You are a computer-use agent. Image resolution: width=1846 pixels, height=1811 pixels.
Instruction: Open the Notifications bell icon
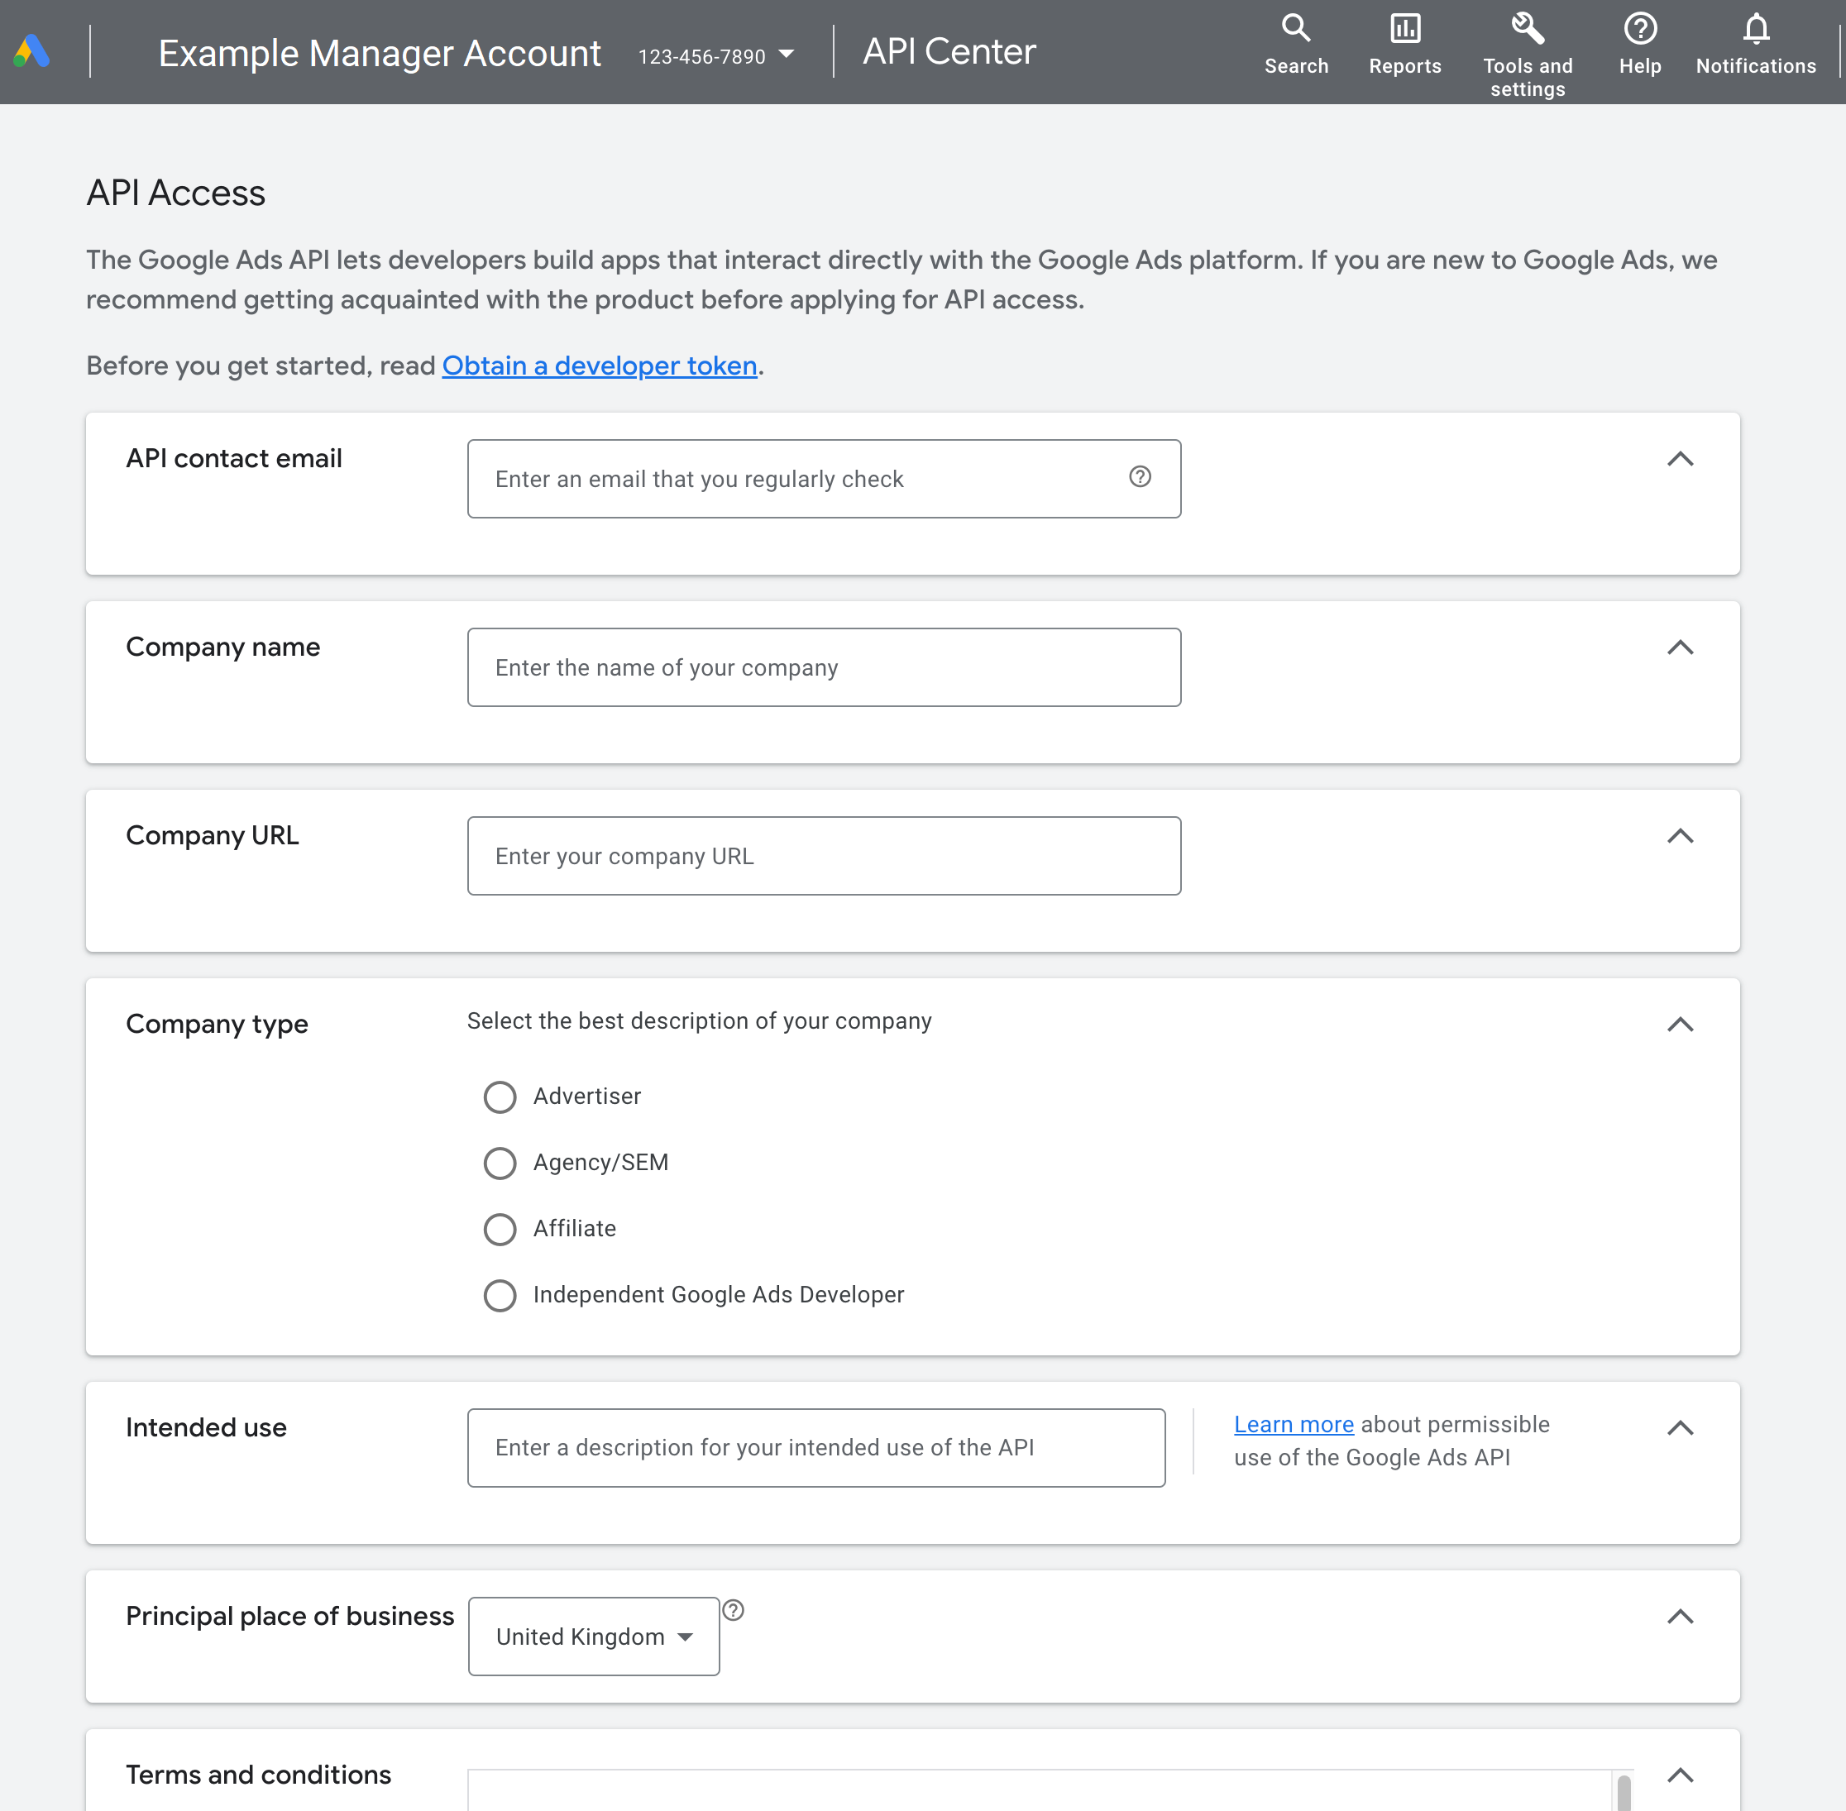1755,29
